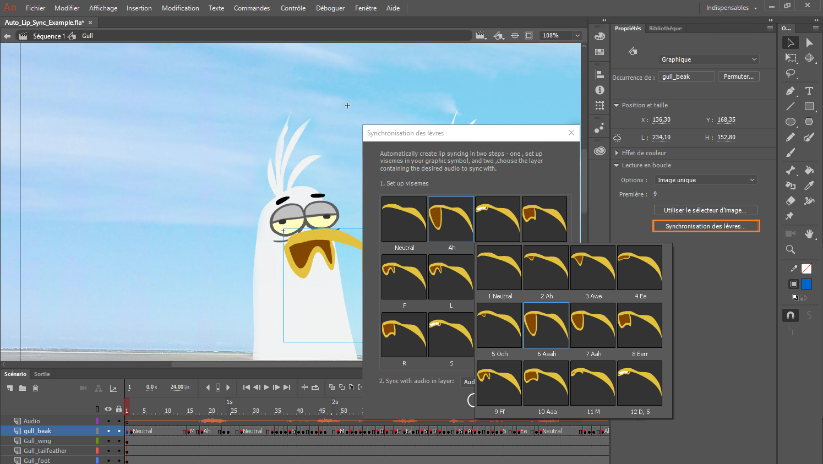Screen dimensions: 823x464
Task: Click Utiliser le sélecteur d'image button
Action: pos(705,210)
